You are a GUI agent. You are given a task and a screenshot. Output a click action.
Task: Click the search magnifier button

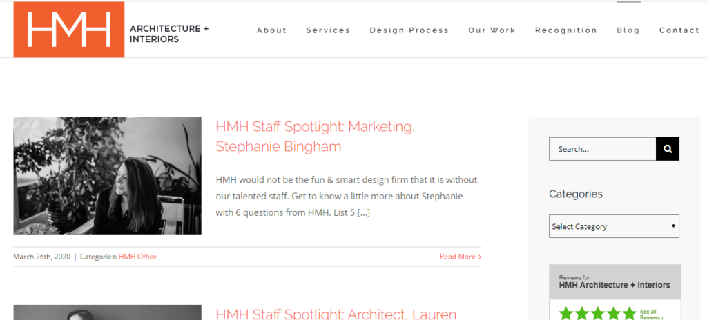click(x=668, y=149)
